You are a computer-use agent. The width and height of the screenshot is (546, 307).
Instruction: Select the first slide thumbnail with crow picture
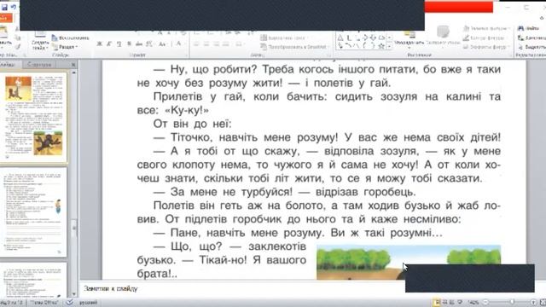tap(33, 117)
